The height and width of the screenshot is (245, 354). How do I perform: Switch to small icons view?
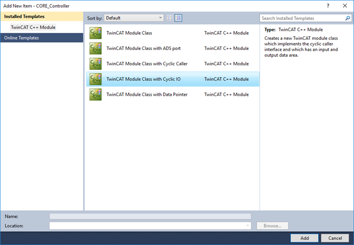point(170,18)
